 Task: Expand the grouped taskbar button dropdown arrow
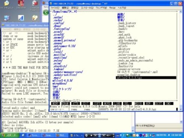tap(82, 135)
